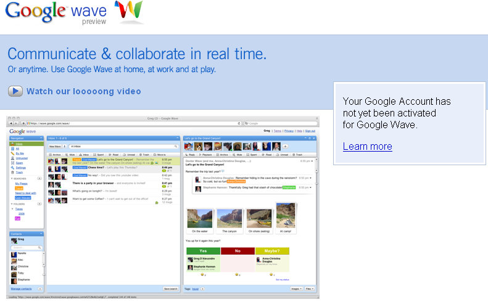This screenshot has height=302, width=488.
Task: Open the Help link
Action: [x=299, y=131]
